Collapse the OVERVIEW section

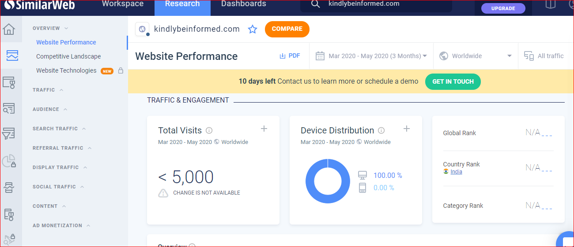click(x=50, y=28)
